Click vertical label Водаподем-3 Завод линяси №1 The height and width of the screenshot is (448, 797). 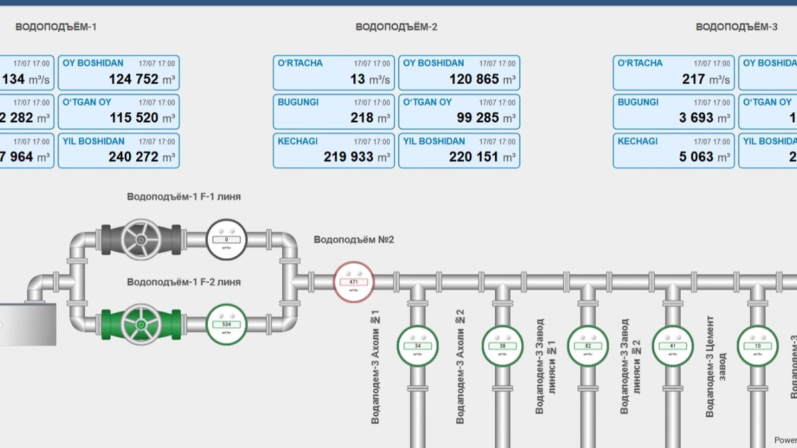pos(546,366)
